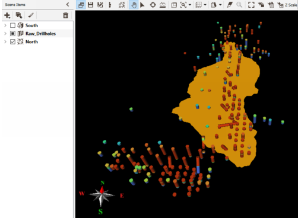Uncheck the North checkbox
Image resolution: width=298 pixels, height=218 pixels.
tap(12, 41)
